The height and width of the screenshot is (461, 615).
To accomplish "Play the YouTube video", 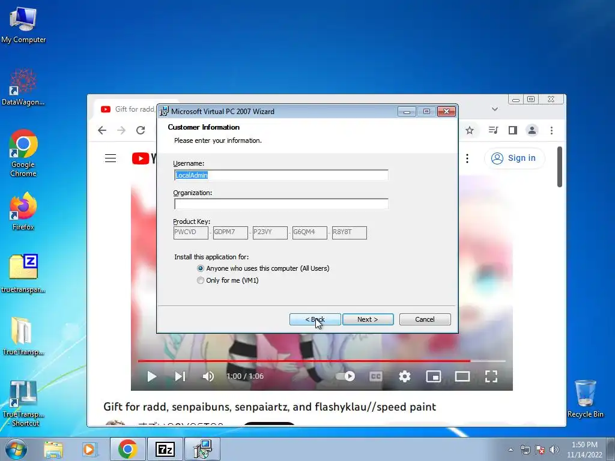I will pyautogui.click(x=152, y=376).
